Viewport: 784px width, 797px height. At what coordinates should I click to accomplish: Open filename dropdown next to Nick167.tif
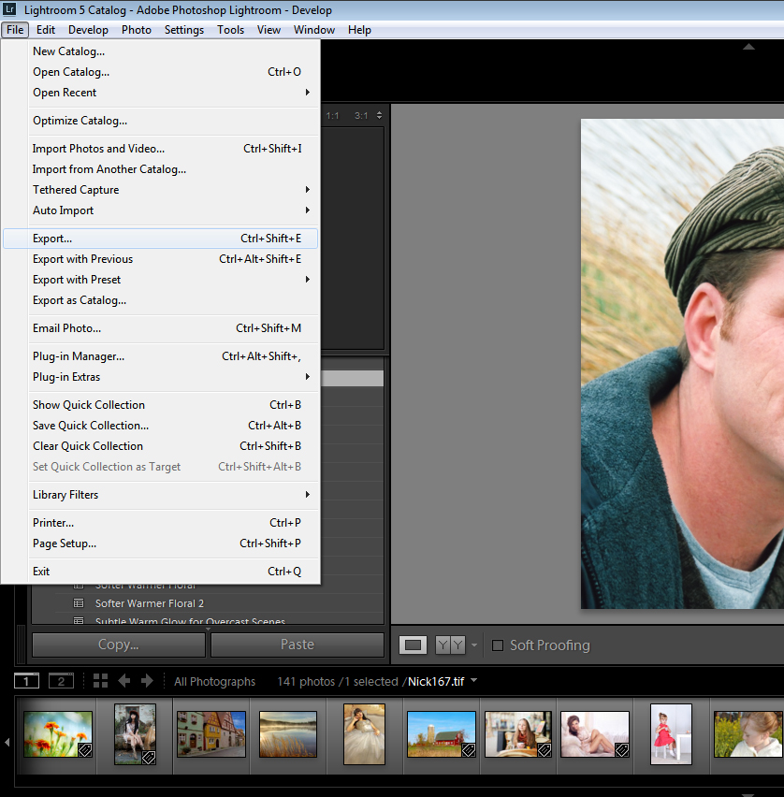point(474,681)
